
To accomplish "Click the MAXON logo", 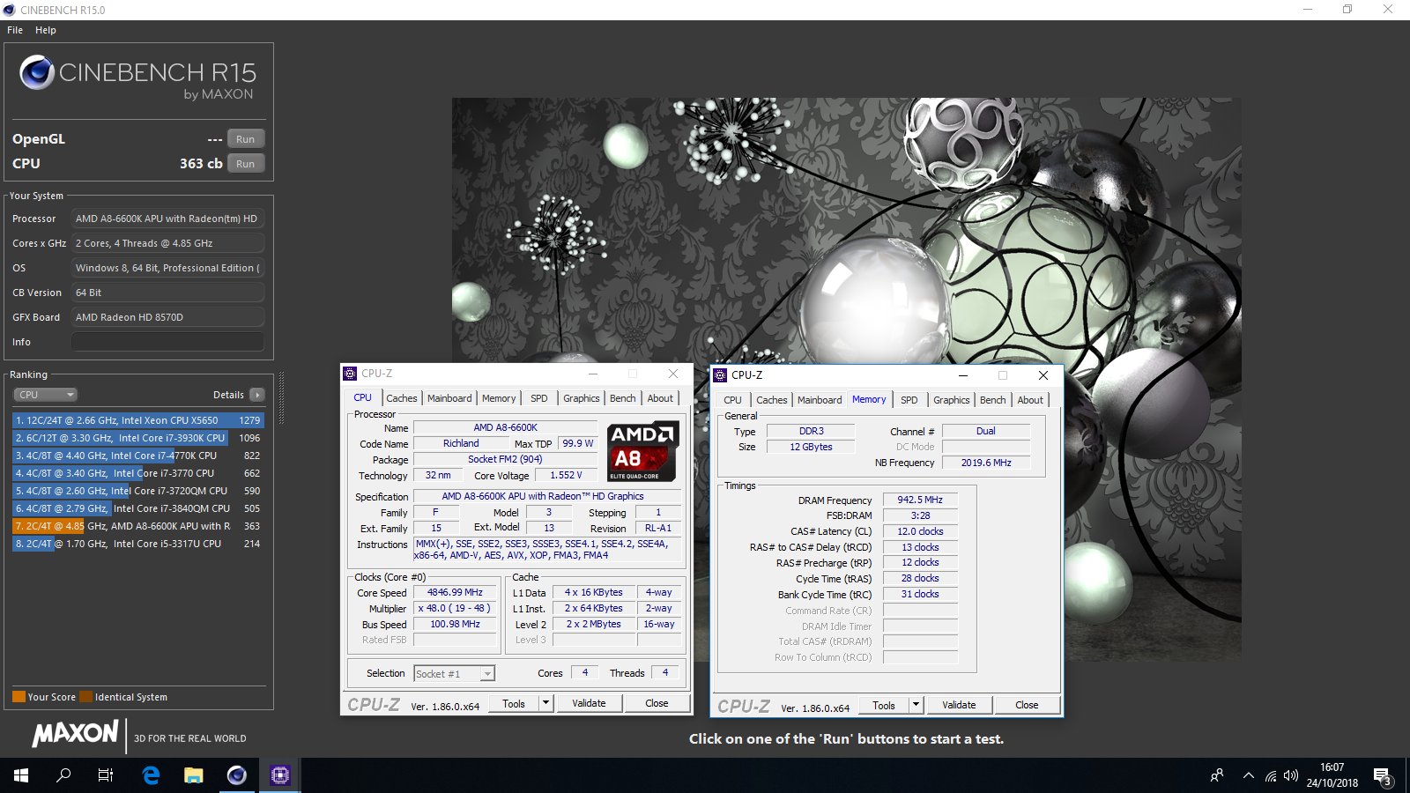I will pos(75,734).
